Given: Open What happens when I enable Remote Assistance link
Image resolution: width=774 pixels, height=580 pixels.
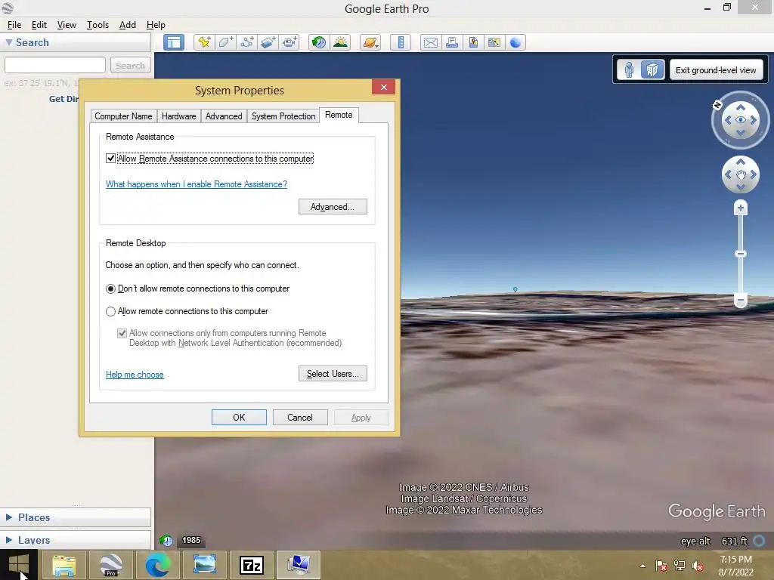Looking at the screenshot, I should tap(197, 184).
